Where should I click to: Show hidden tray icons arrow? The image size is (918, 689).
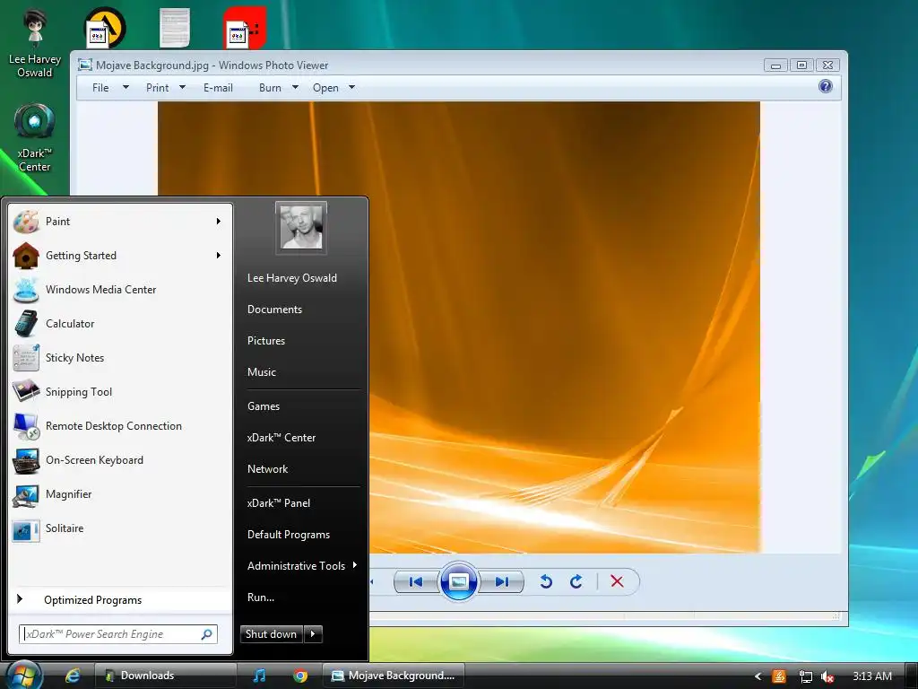point(758,676)
